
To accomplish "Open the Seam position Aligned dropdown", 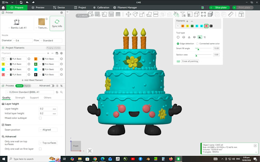I will pos(48,130).
